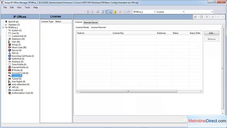
Task: Sort by the Instances column header
Action: (x=164, y=33)
